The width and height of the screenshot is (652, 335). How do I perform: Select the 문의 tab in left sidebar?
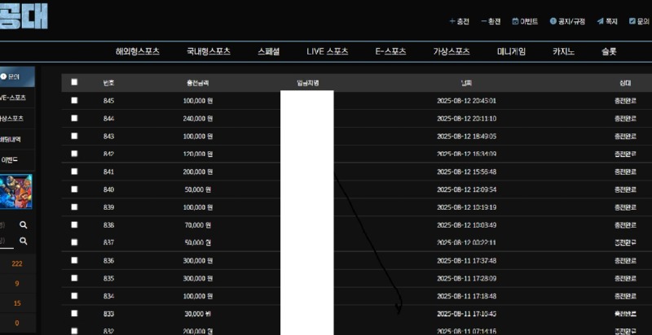17,76
